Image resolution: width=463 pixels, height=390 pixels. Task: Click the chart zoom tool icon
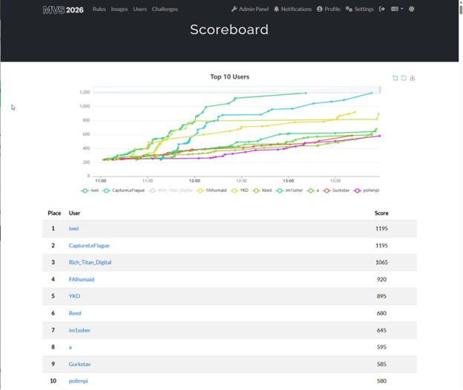pos(395,78)
